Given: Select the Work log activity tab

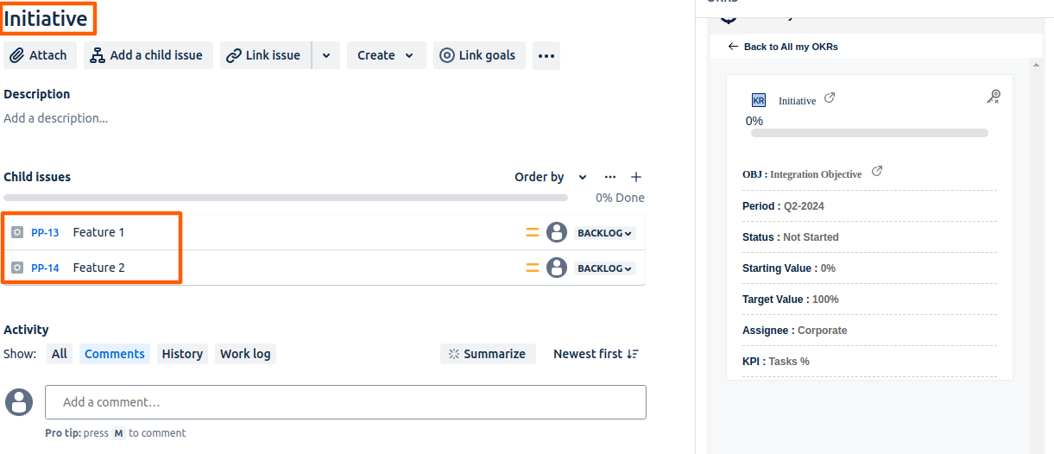Looking at the screenshot, I should pyautogui.click(x=245, y=354).
